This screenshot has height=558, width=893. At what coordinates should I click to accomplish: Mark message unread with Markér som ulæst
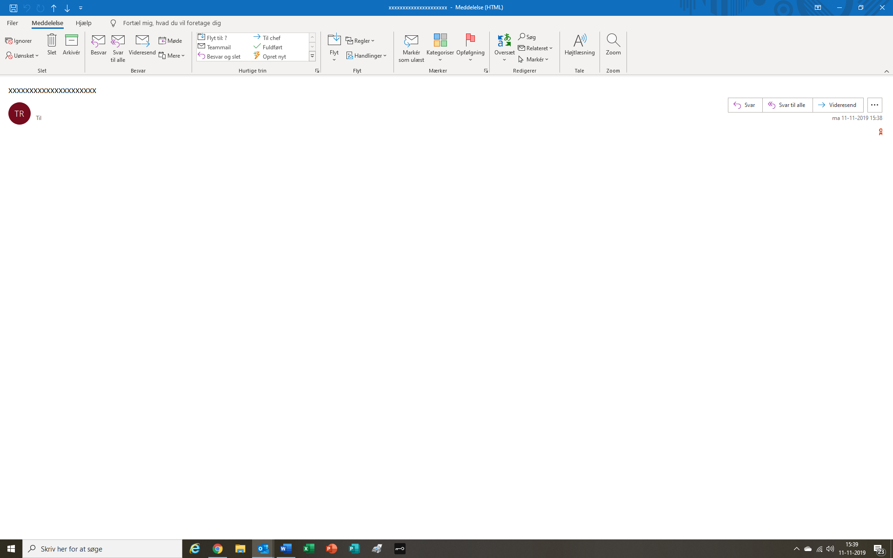pos(411,41)
